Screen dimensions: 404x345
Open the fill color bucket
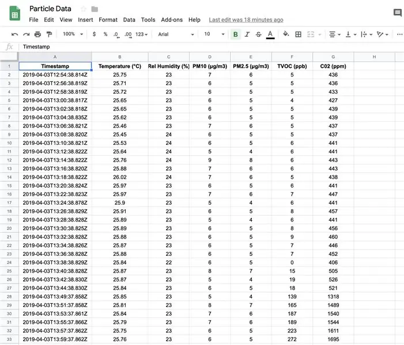coord(286,34)
